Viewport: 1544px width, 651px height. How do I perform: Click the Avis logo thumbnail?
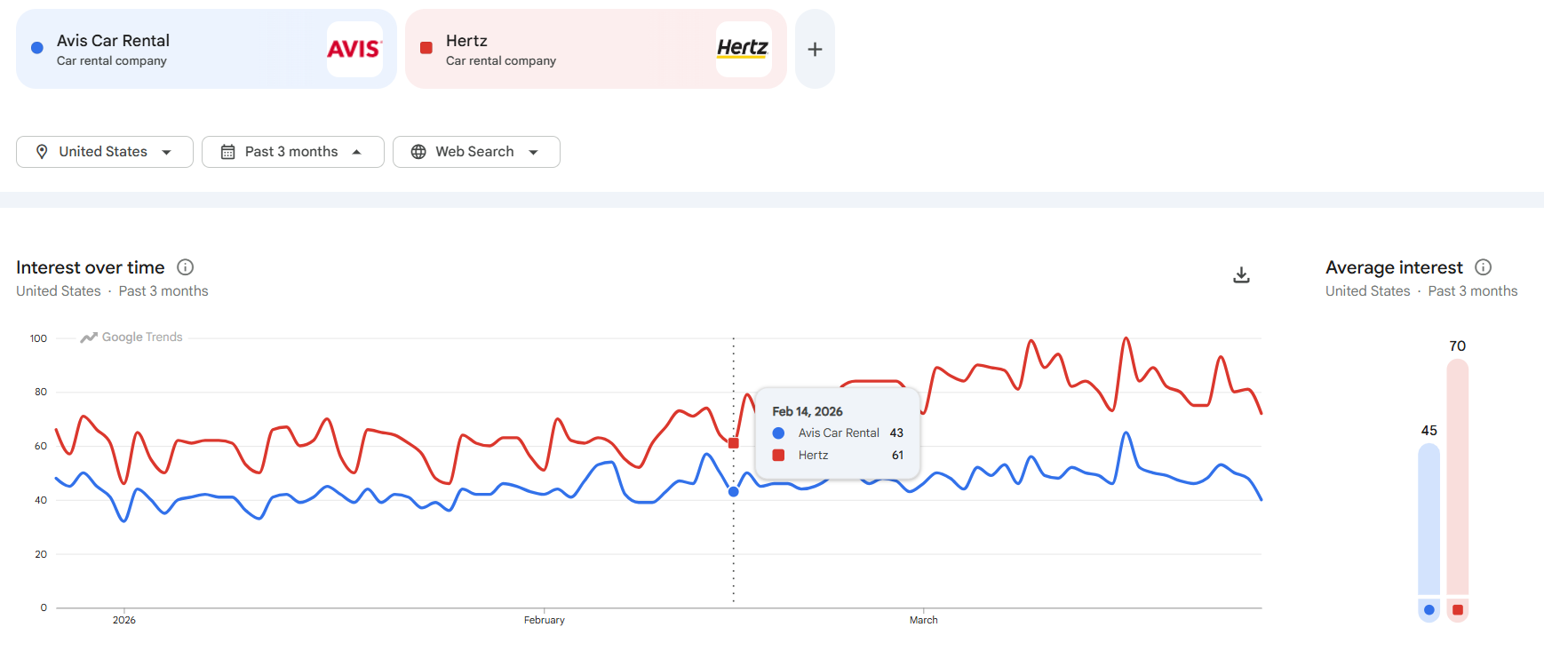354,50
